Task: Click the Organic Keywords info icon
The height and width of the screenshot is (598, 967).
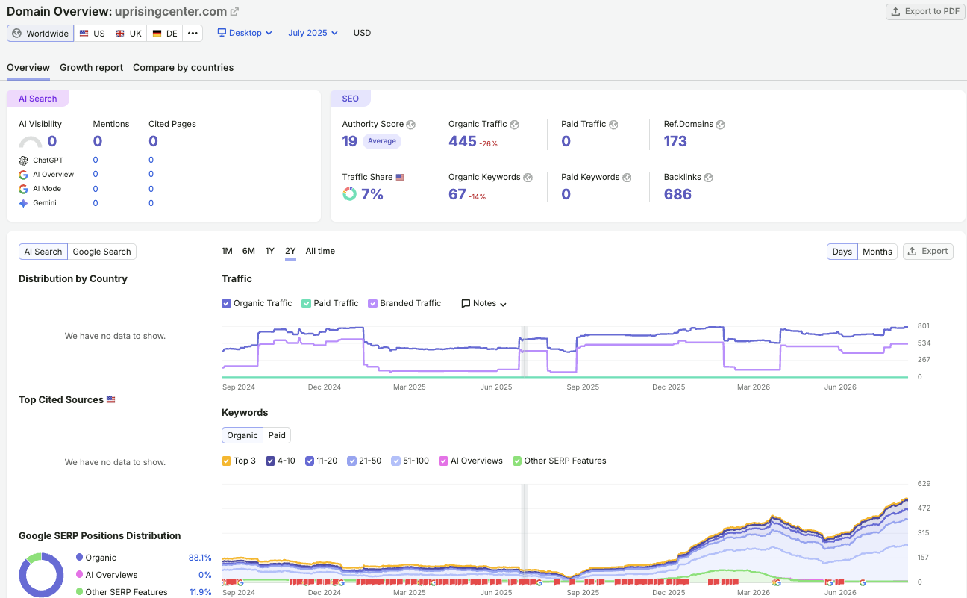Action: (x=528, y=178)
